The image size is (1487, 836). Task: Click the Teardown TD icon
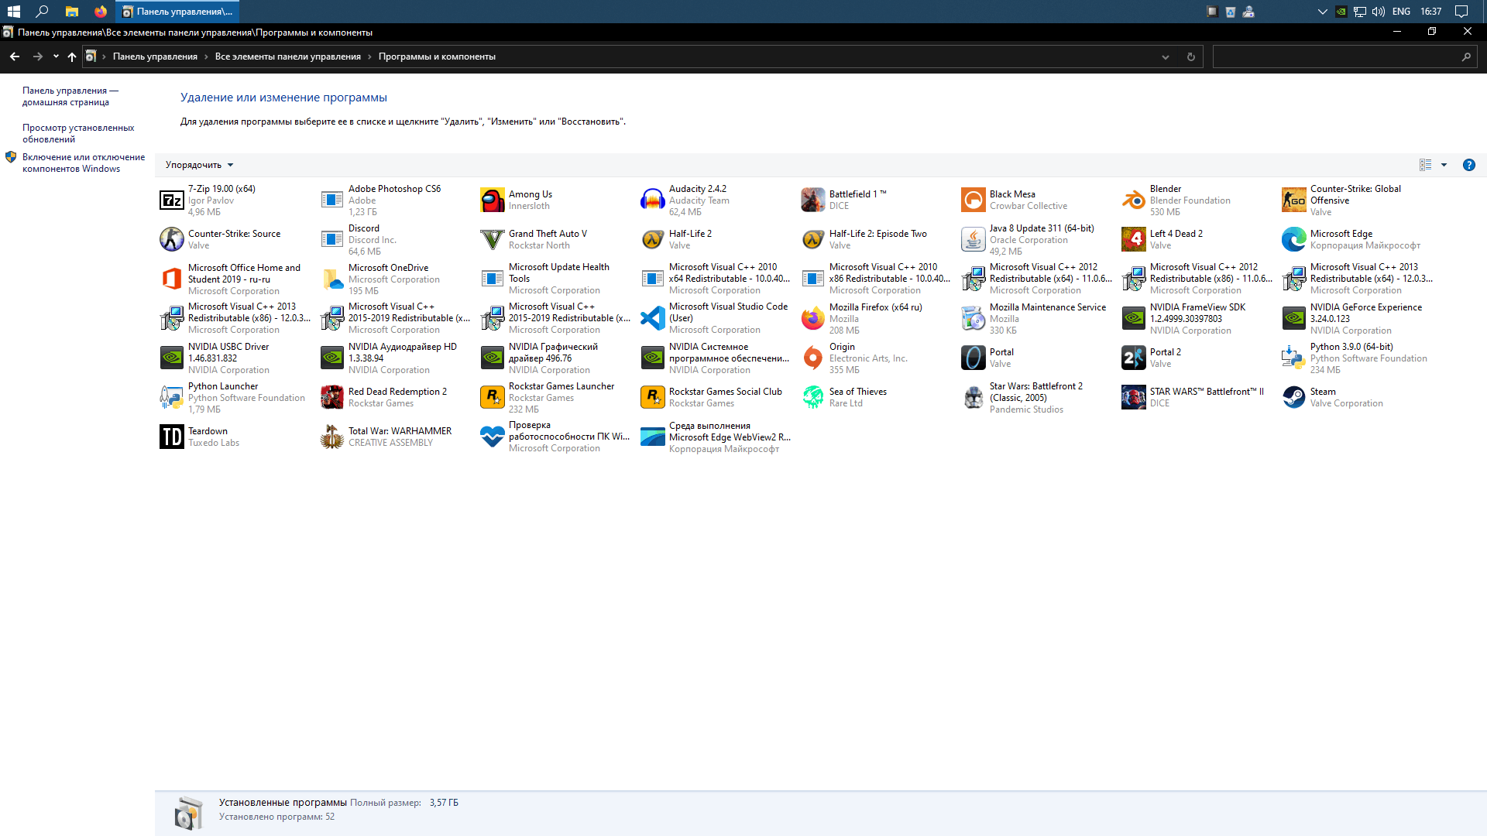pos(172,437)
